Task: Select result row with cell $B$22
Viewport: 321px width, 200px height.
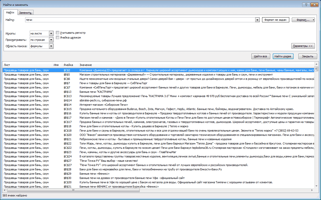Action: pos(158,143)
